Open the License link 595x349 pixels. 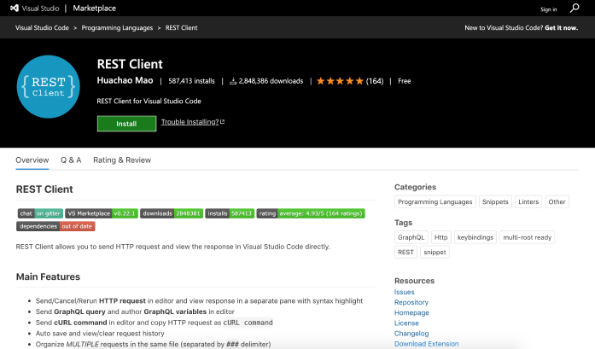pos(406,323)
